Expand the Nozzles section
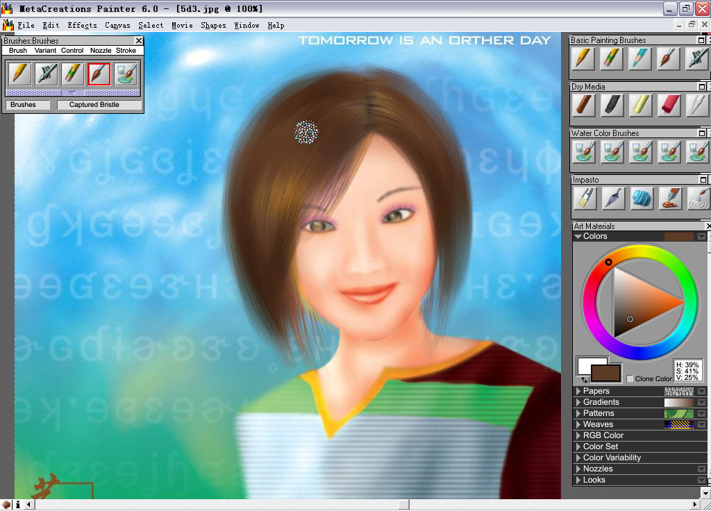 pyautogui.click(x=578, y=469)
